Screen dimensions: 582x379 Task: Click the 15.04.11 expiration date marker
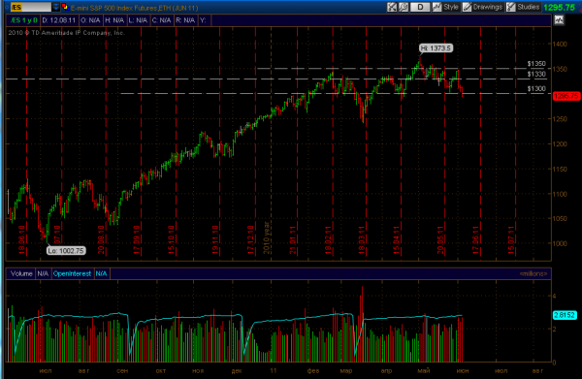[397, 240]
